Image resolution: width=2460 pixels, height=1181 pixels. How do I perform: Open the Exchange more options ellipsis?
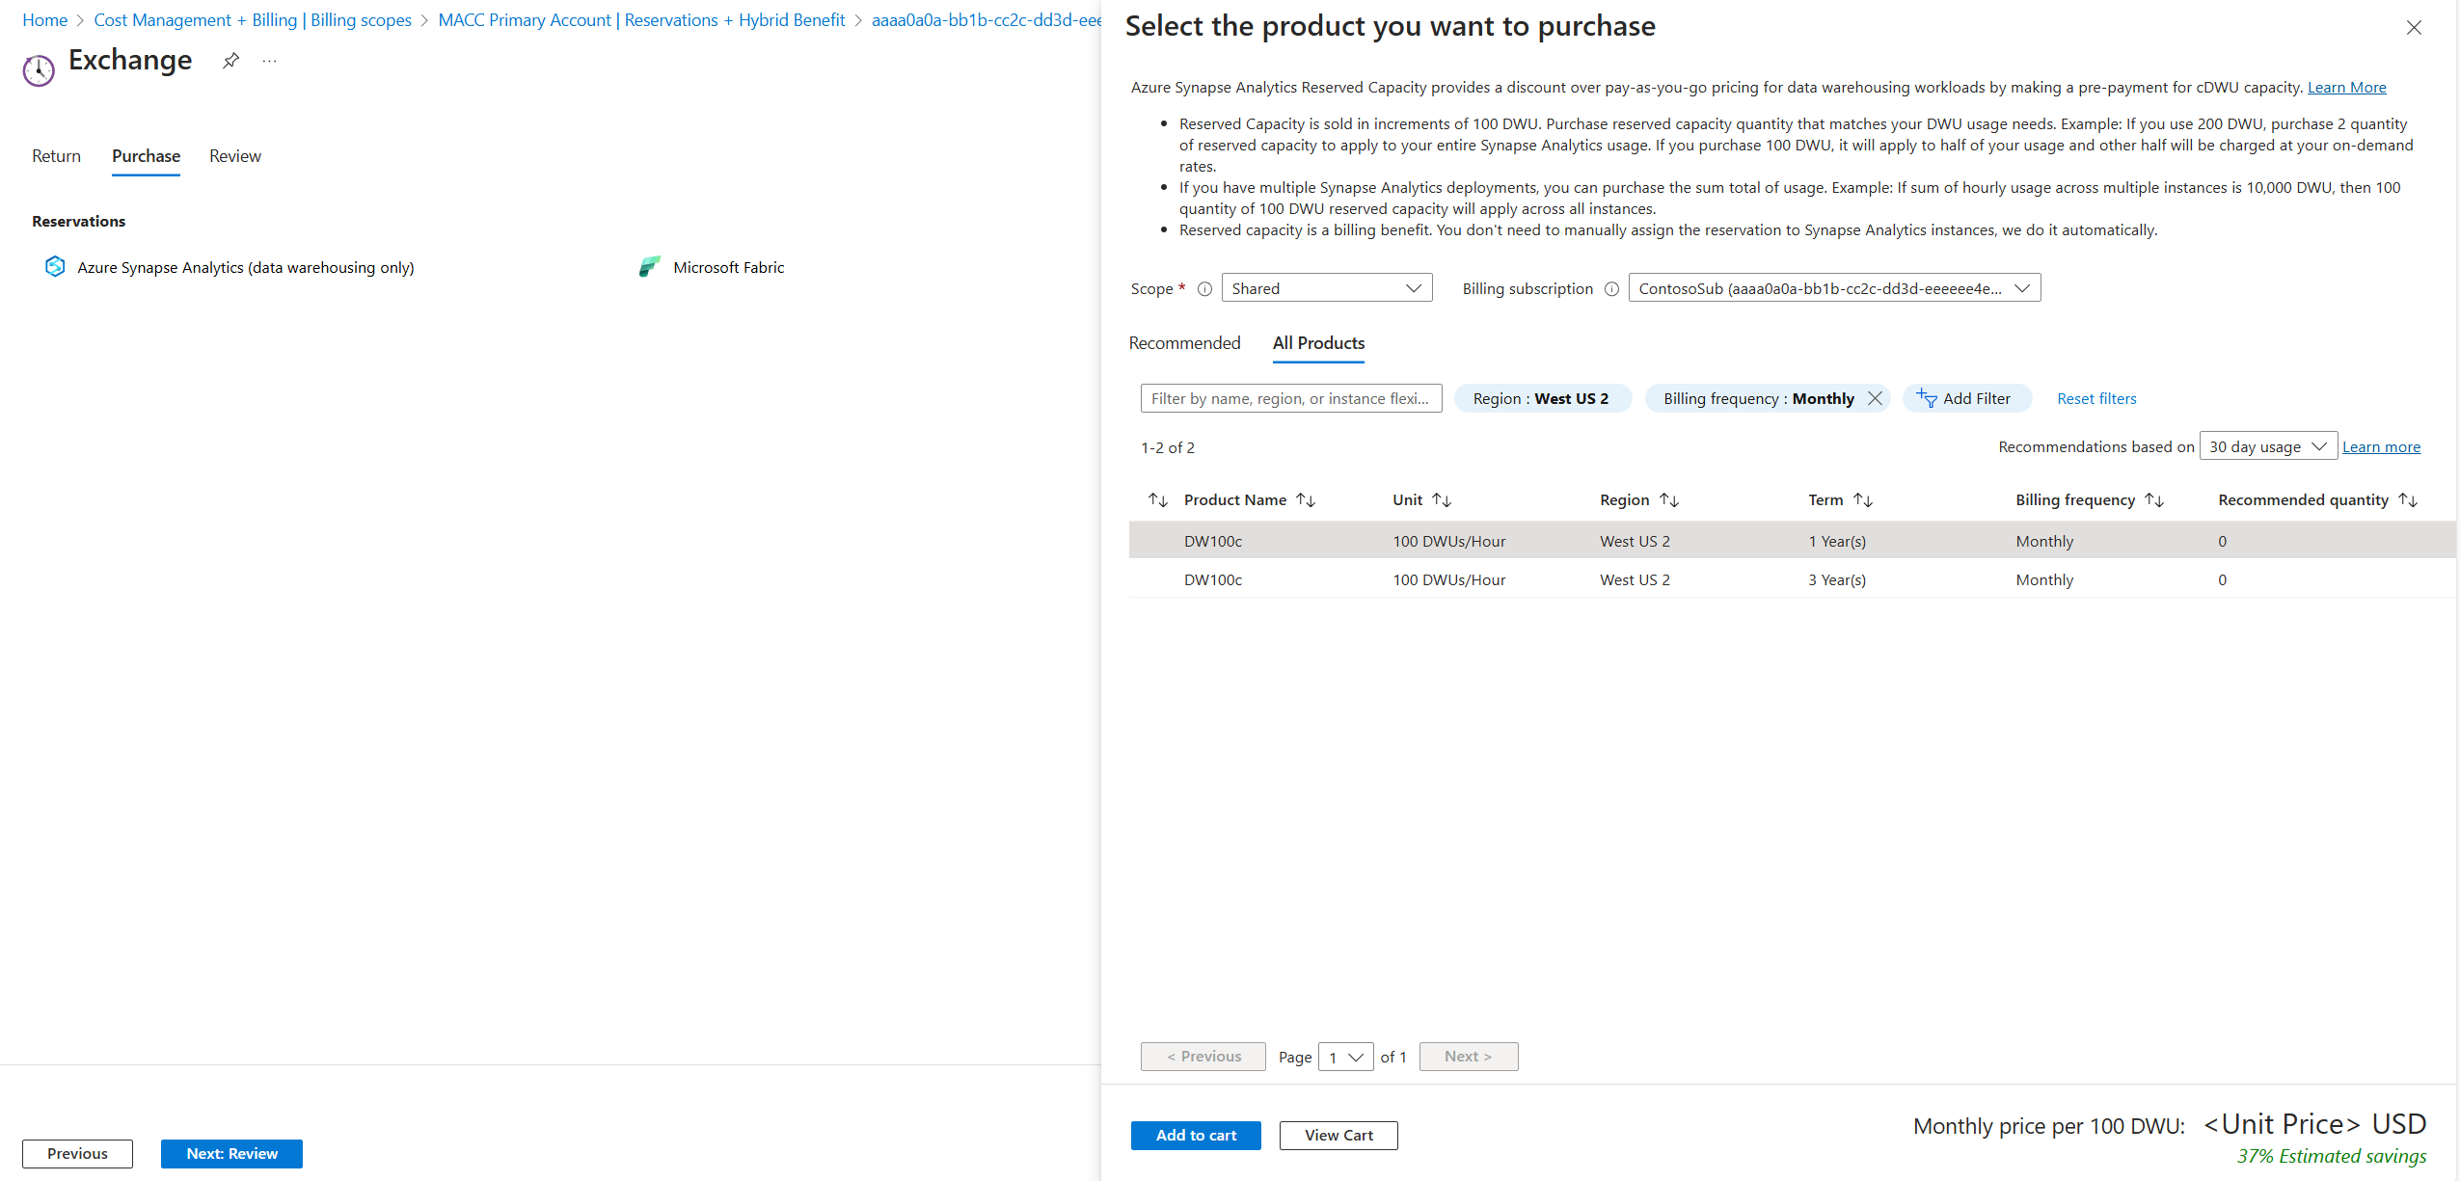tap(269, 61)
